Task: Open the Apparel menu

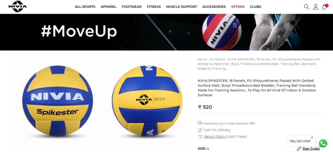Action: tap(108, 7)
